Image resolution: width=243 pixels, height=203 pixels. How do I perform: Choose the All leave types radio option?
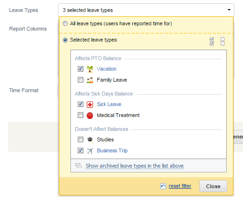pos(65,23)
